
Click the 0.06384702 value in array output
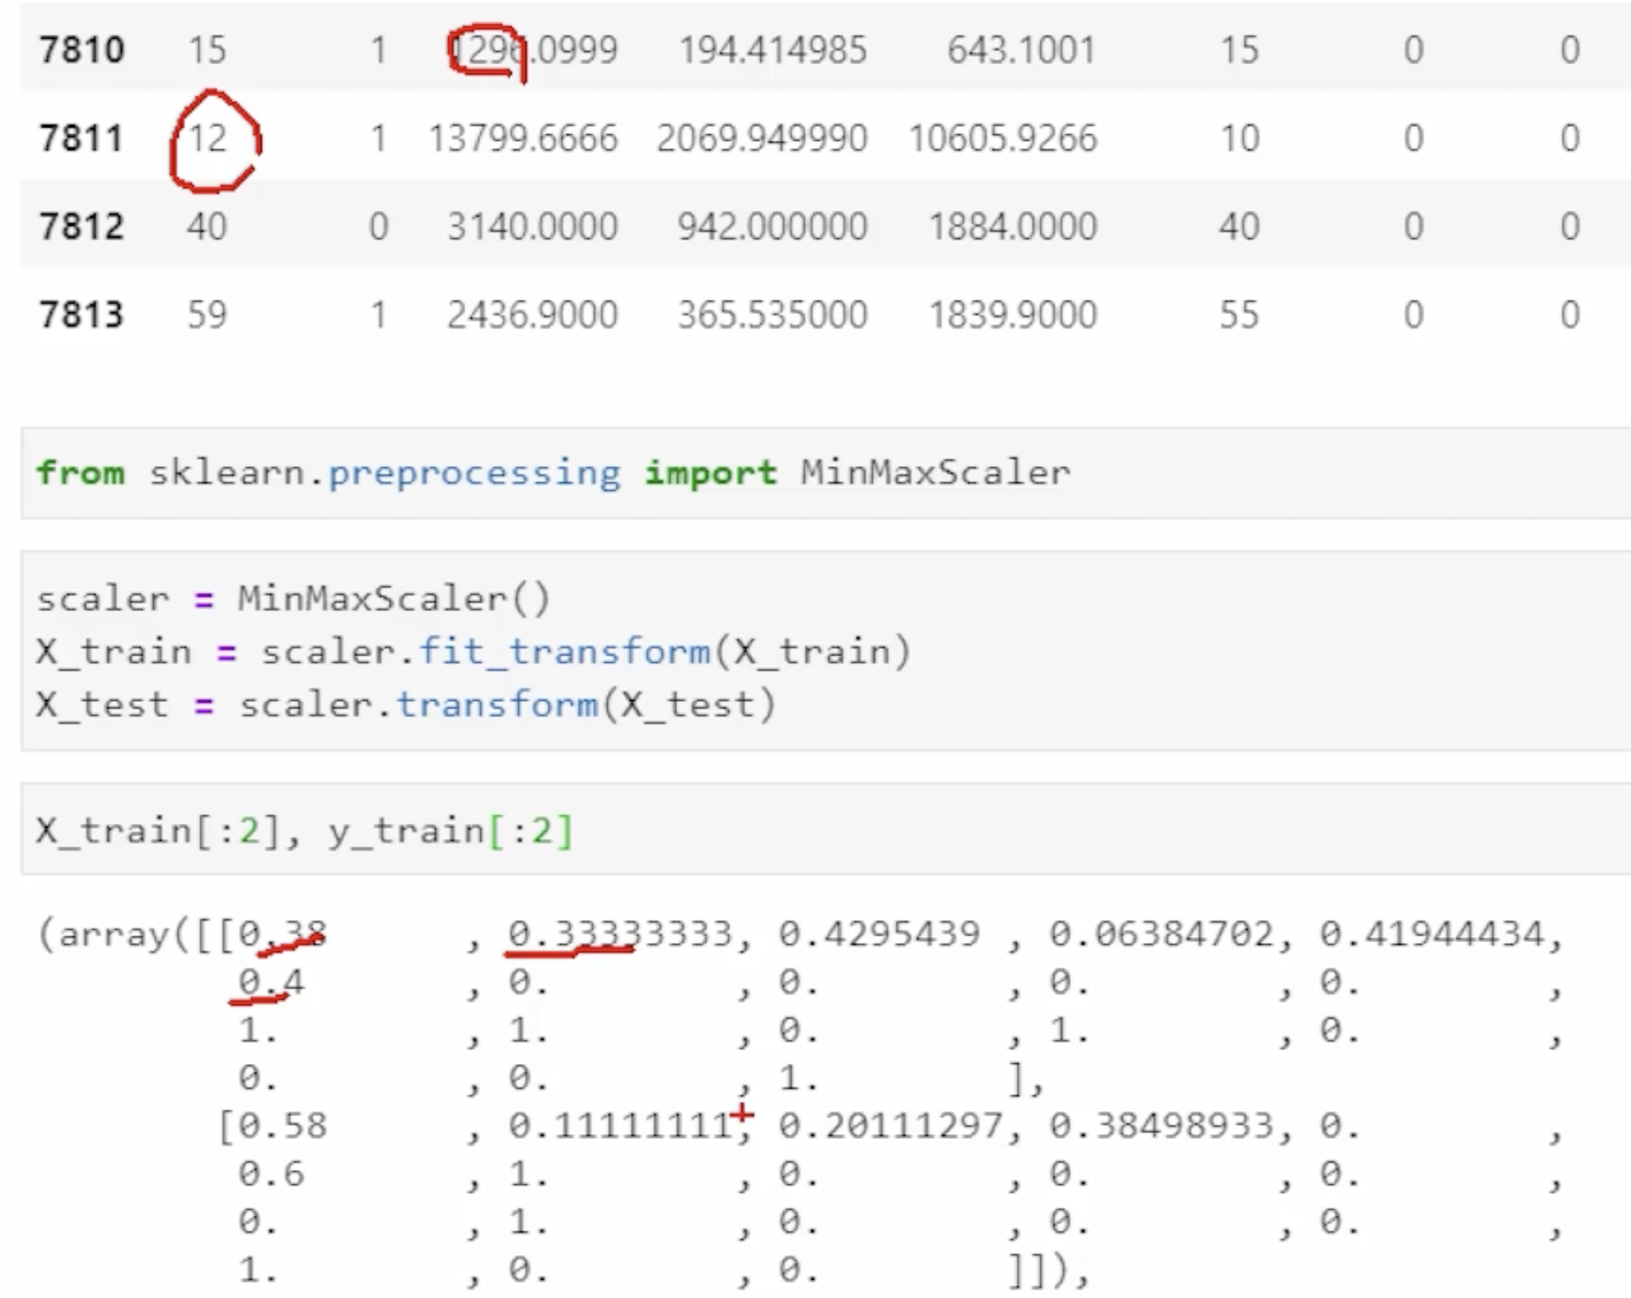coord(1161,934)
